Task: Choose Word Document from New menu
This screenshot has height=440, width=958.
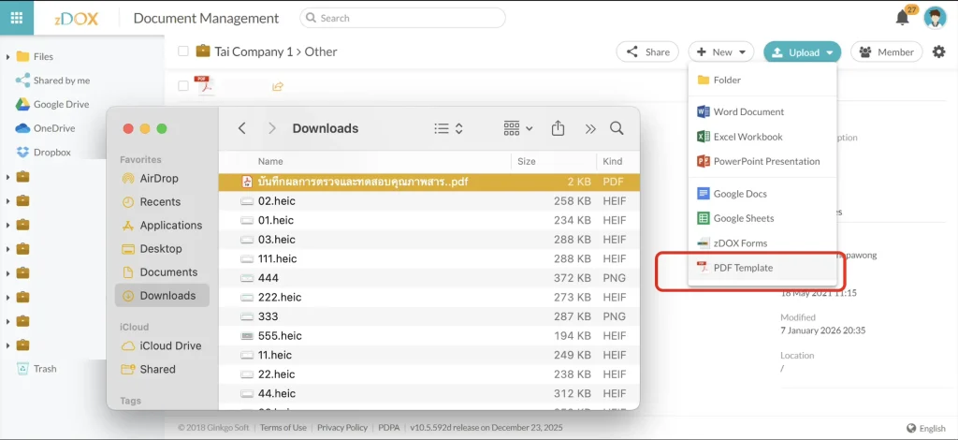Action: point(748,111)
